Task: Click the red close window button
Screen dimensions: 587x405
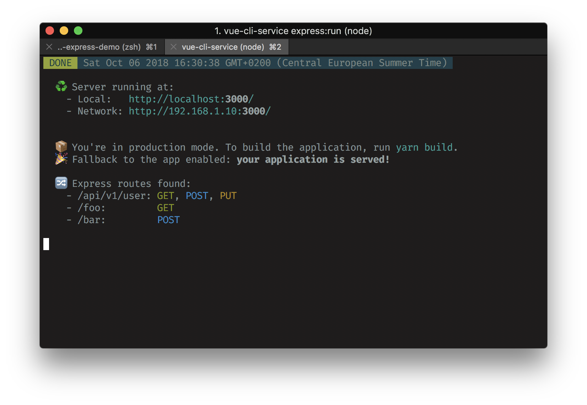Action: (50, 31)
